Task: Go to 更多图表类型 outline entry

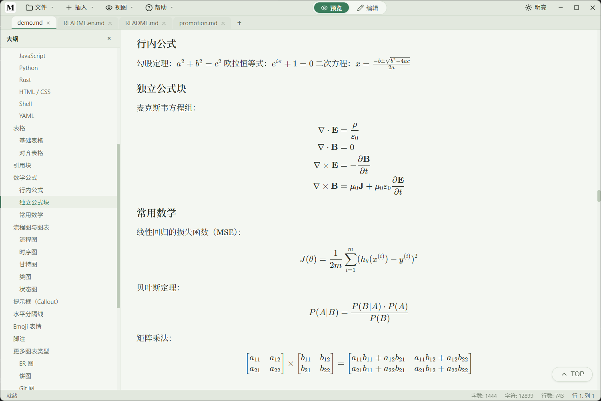Action: pos(31,351)
